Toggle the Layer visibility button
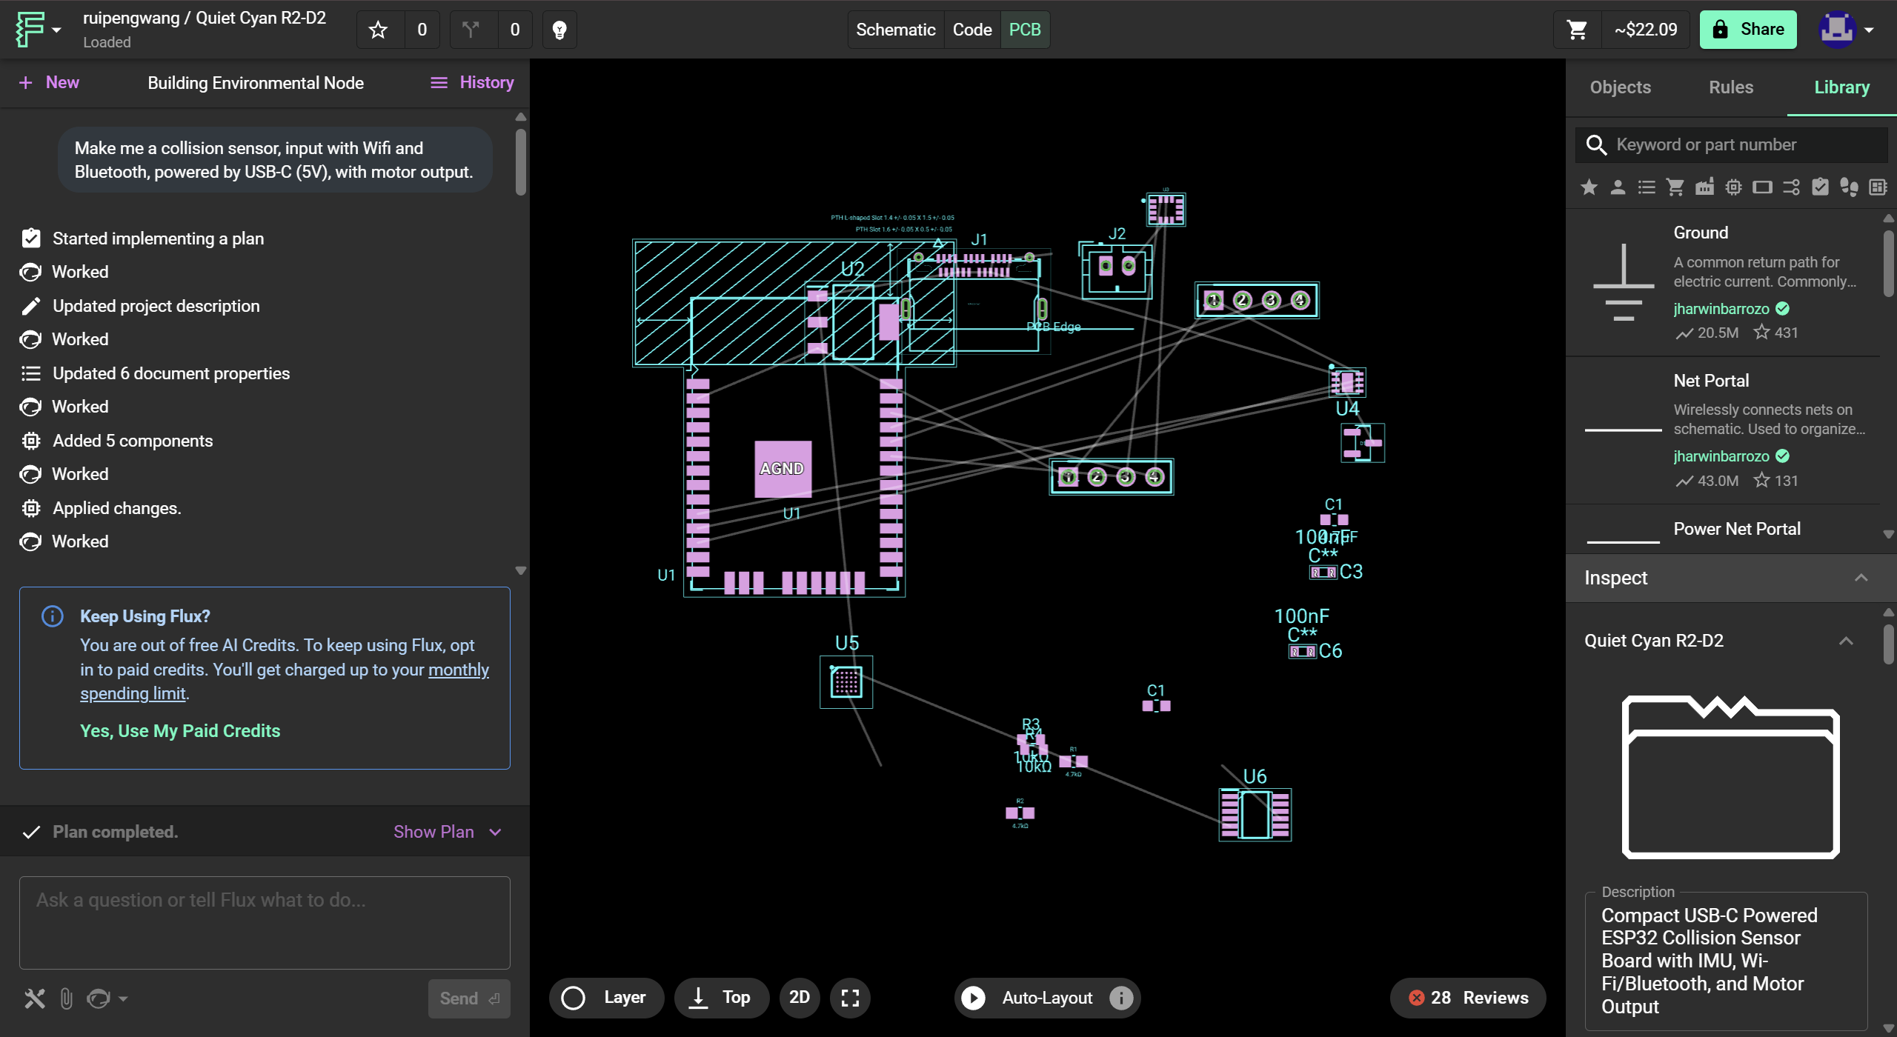 tap(606, 998)
